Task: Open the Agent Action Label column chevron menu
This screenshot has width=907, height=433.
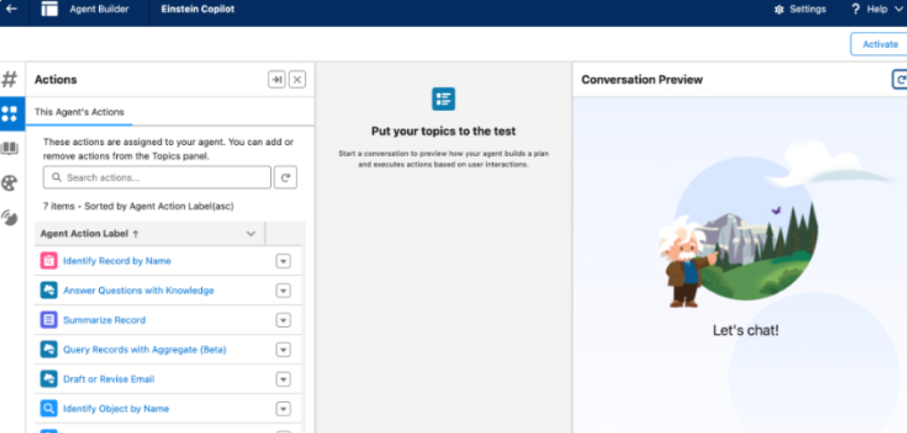Action: coord(251,233)
